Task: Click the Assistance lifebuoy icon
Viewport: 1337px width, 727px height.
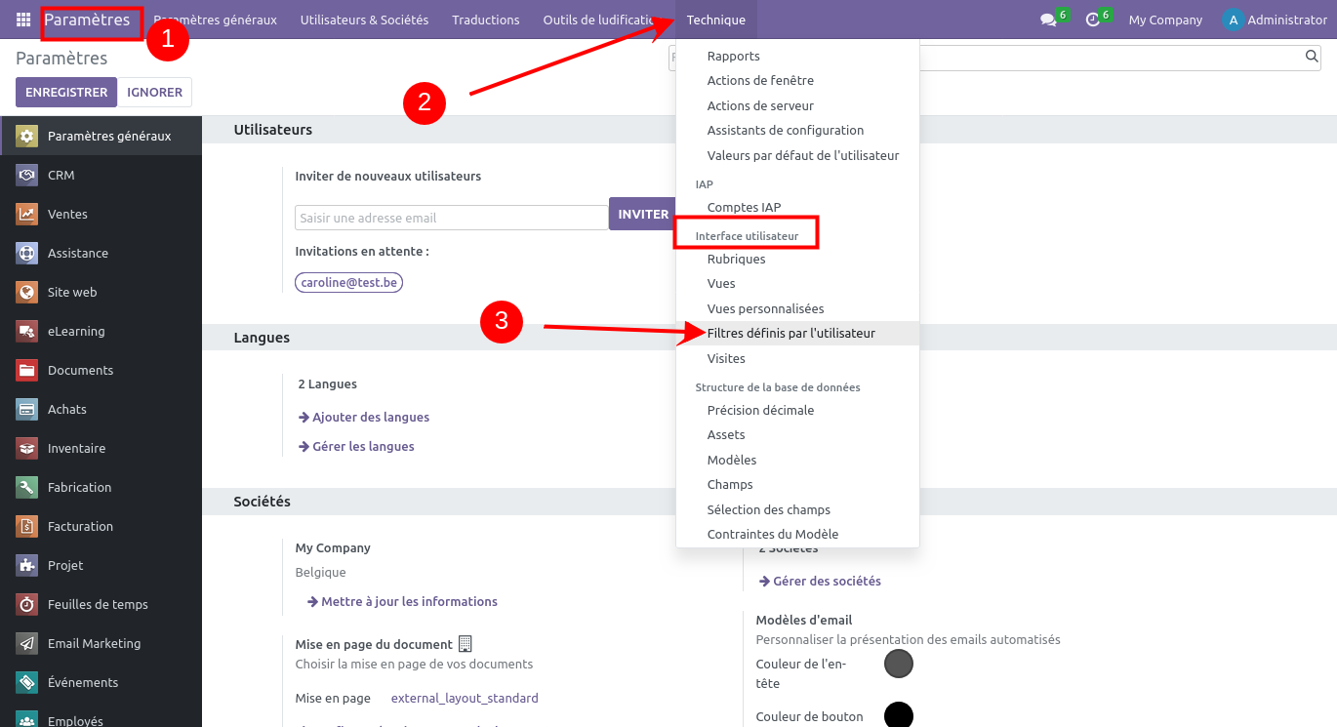Action: click(x=27, y=253)
